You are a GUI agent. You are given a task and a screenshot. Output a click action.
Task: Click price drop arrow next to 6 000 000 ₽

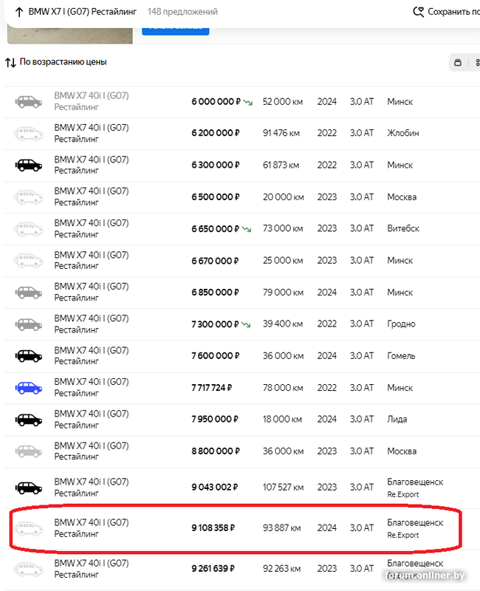[x=248, y=102]
